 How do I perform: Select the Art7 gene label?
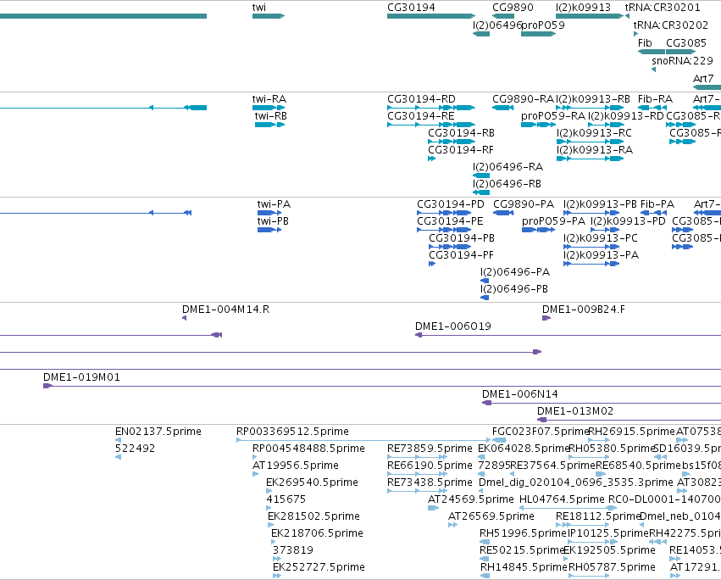point(703,78)
